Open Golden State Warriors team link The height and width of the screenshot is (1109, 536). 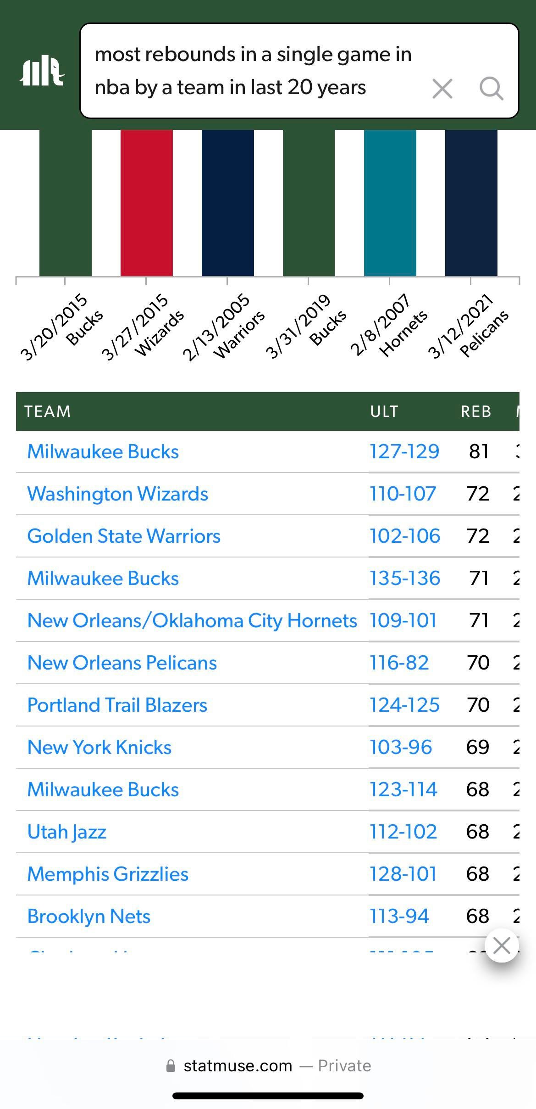(x=124, y=536)
